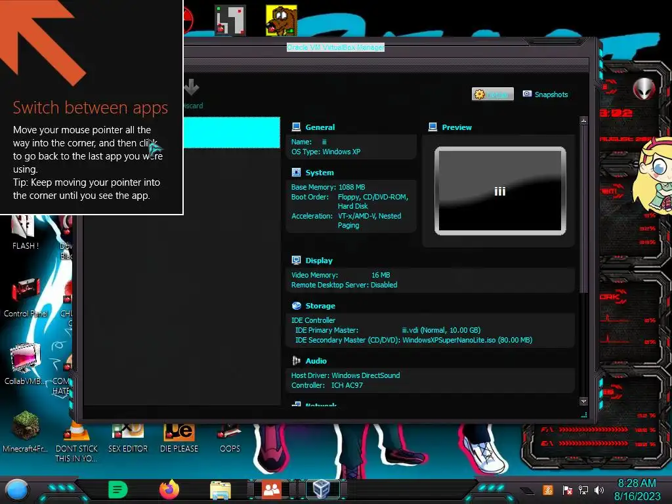Viewport: 672px width, 504px height.
Task: Click the 'Boot Order' row in System
Action: point(350,201)
